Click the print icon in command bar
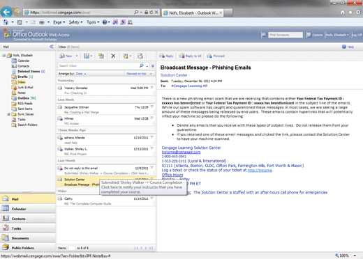This screenshot has height=259, width=363. click(42, 22)
